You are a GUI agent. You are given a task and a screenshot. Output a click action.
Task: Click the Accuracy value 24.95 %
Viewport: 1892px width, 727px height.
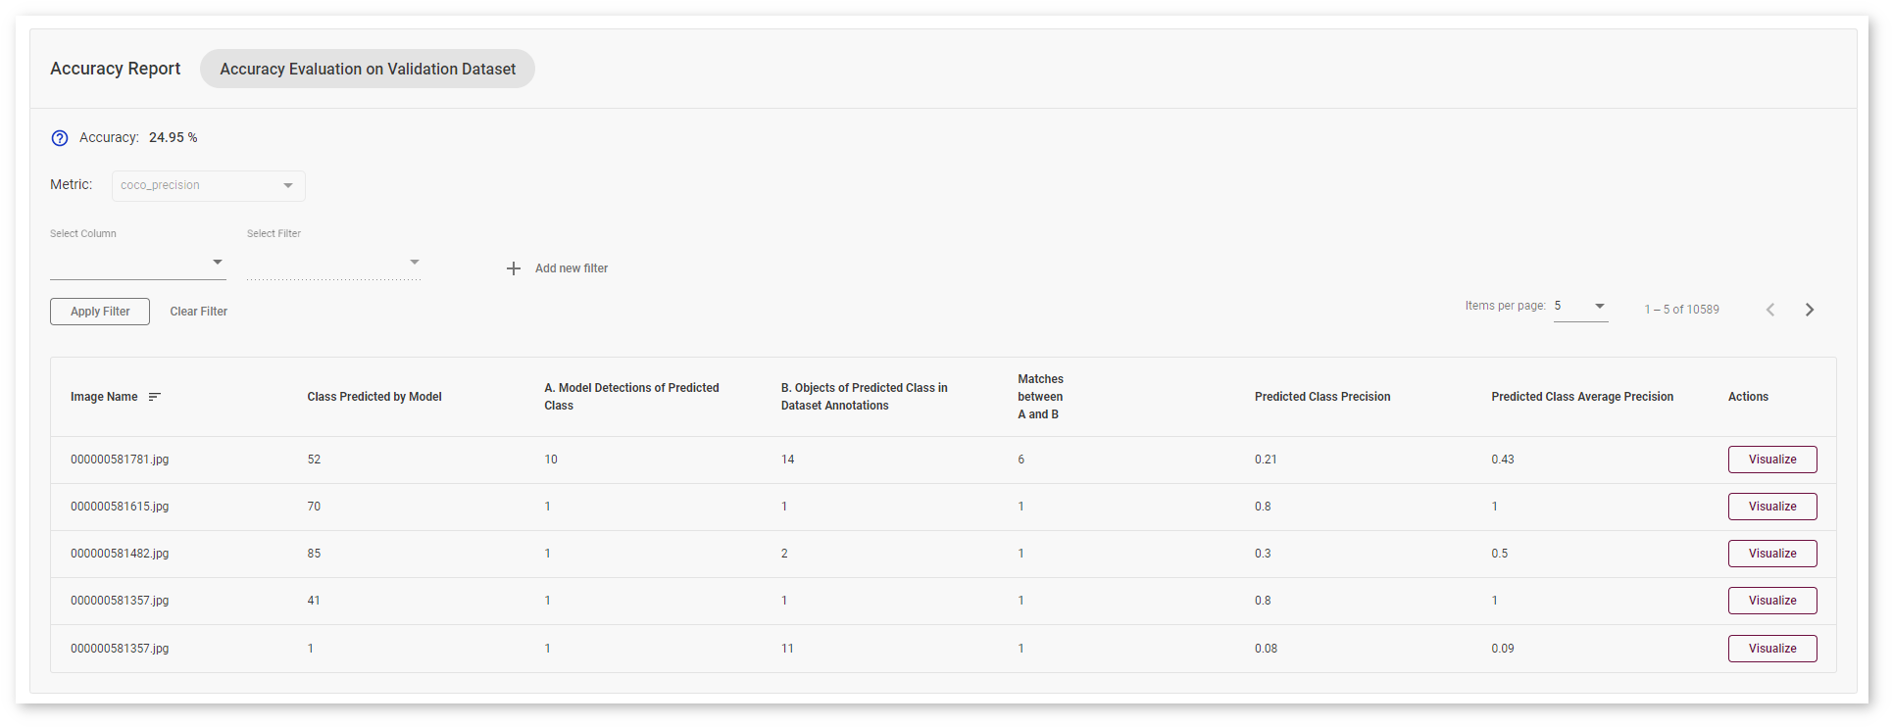click(174, 138)
